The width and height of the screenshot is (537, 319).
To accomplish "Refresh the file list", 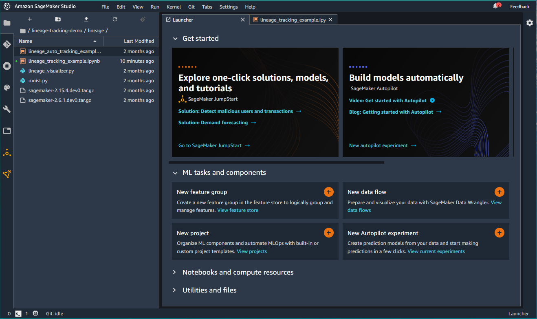I will [x=114, y=19].
